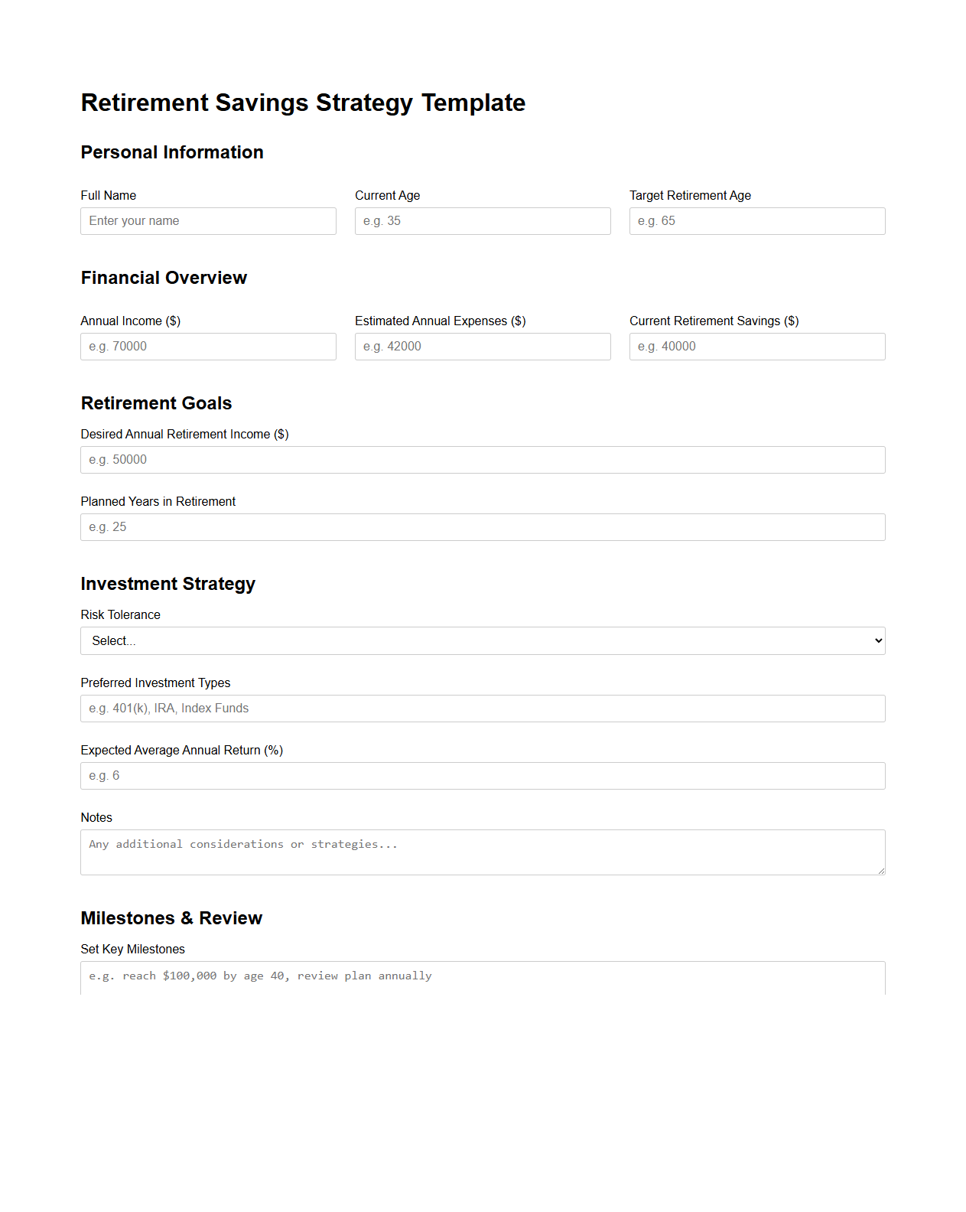Click the Notes textarea resize handle

tap(881, 871)
